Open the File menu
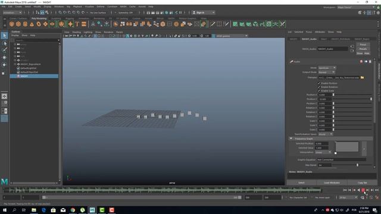Screen dimensions: 381x214 tap(4, 7)
